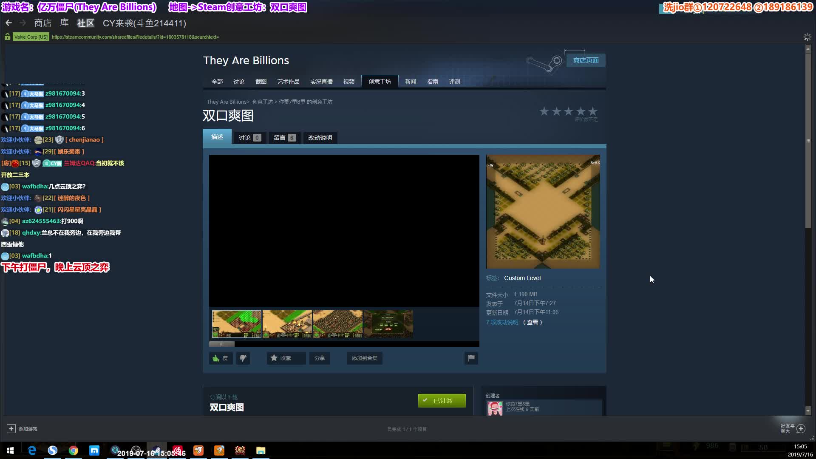Open 好友与聊天 friends chat plus icon
This screenshot has width=816, height=459.
click(801, 428)
